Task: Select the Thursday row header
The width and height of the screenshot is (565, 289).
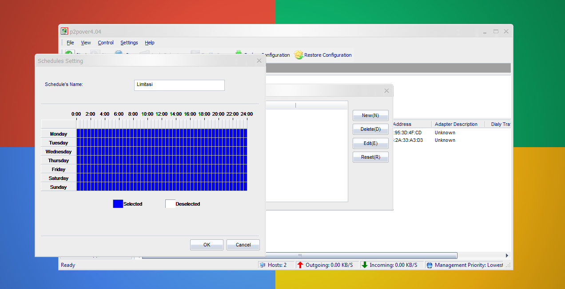Action: 59,160
